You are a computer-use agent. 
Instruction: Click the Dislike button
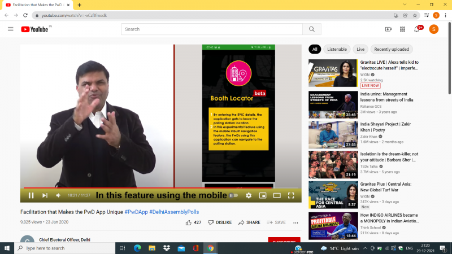[x=220, y=222]
